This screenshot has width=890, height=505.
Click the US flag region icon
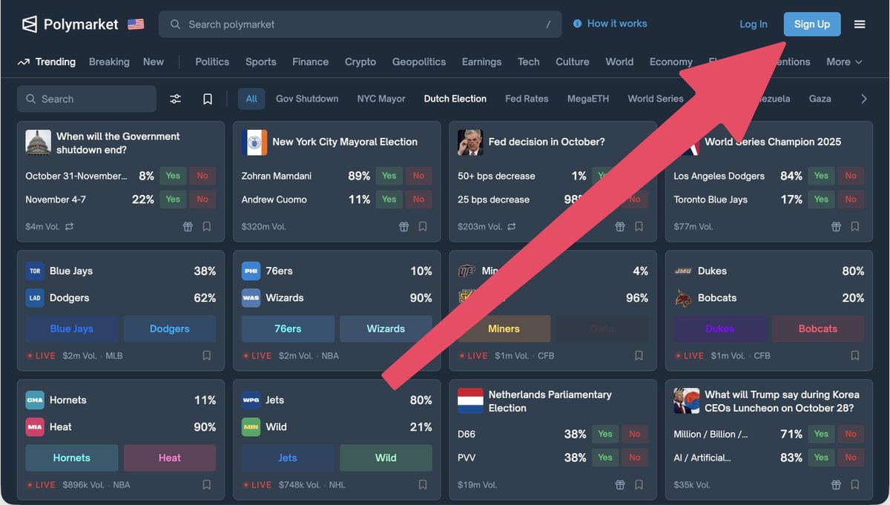click(136, 24)
